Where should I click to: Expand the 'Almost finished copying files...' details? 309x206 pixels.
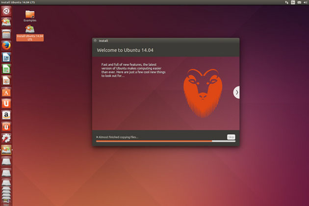point(117,137)
